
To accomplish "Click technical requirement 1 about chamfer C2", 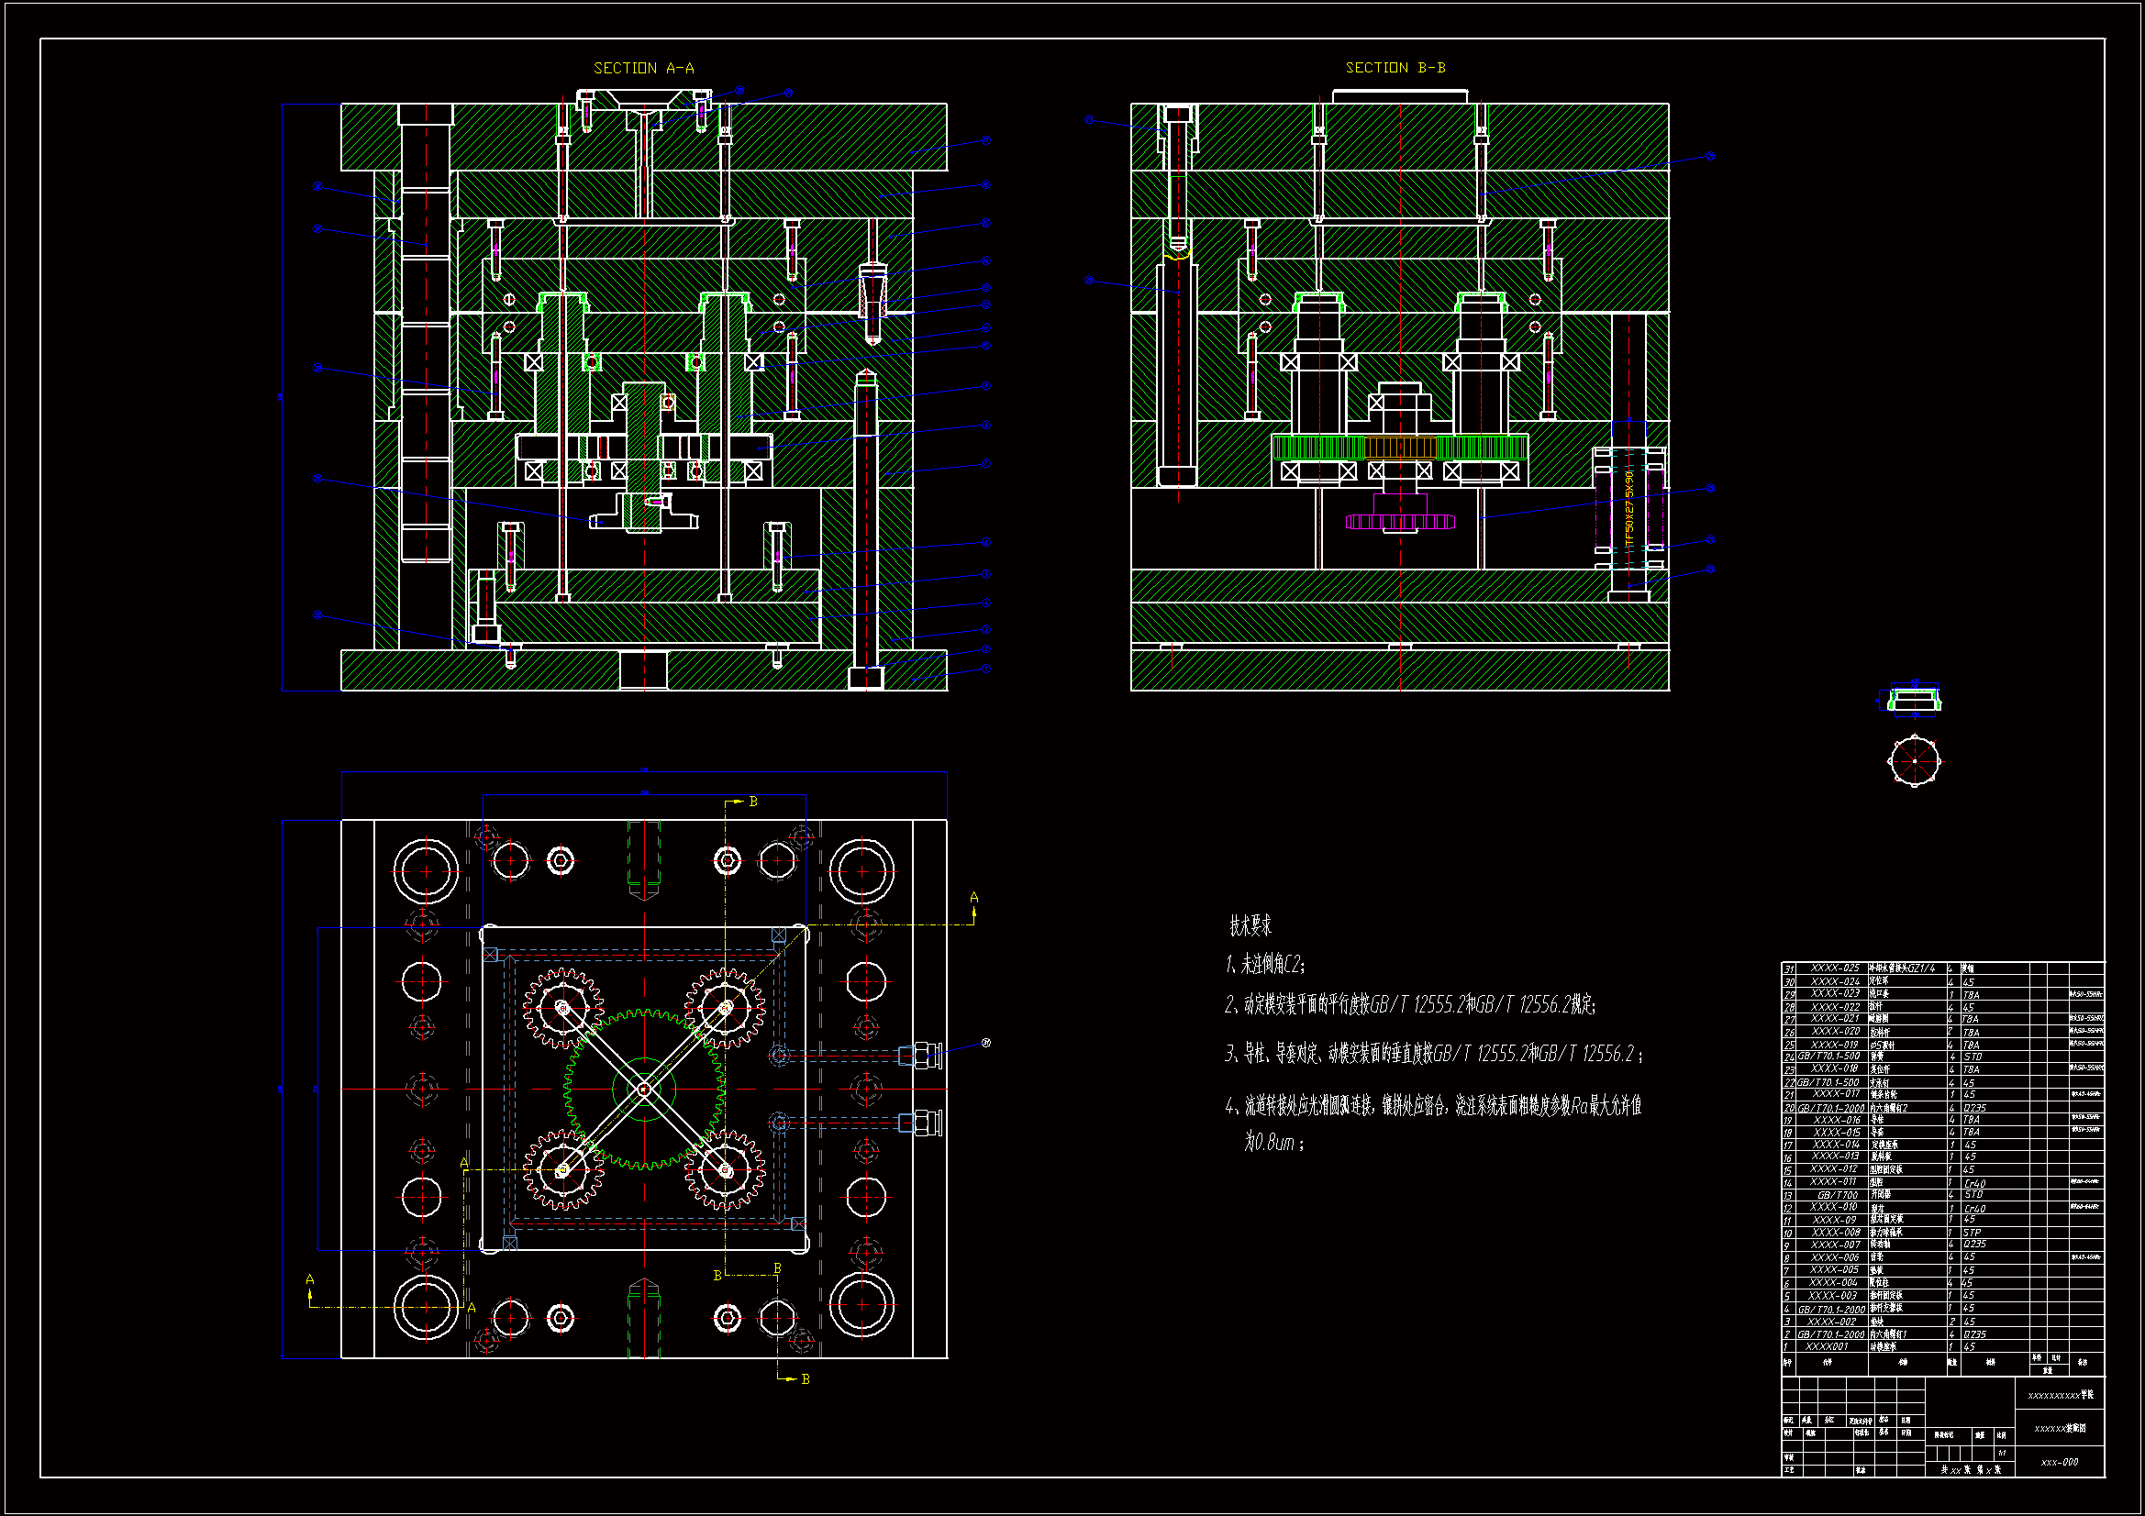I will coord(1266,964).
